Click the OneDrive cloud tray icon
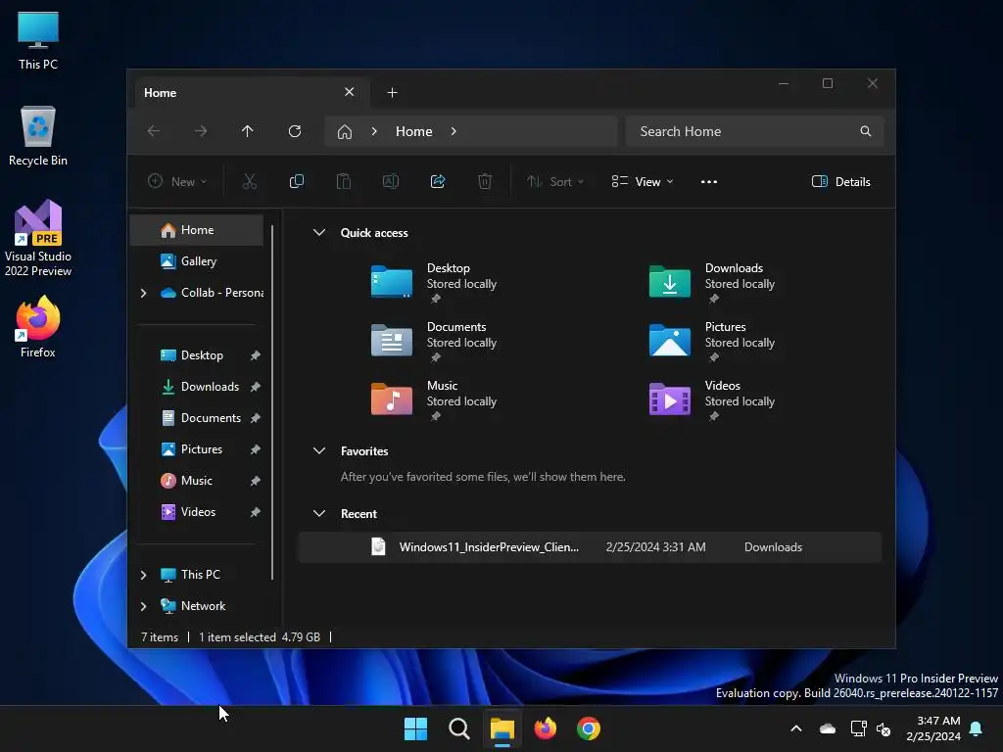The height and width of the screenshot is (752, 1003). pos(828,728)
